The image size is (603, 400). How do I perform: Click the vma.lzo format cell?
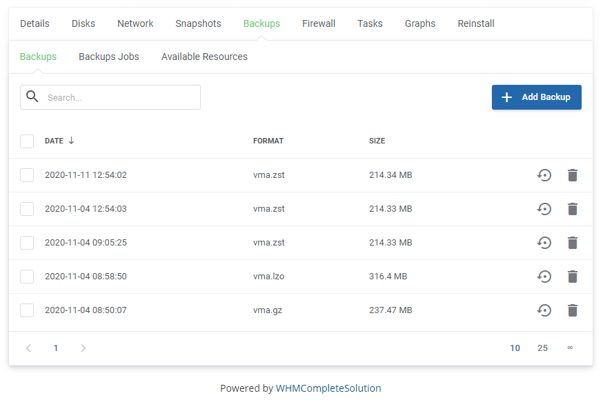coord(269,277)
